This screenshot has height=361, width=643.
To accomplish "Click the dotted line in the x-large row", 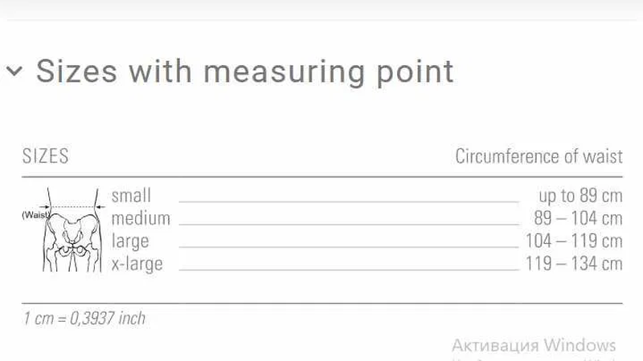I will click(348, 269).
